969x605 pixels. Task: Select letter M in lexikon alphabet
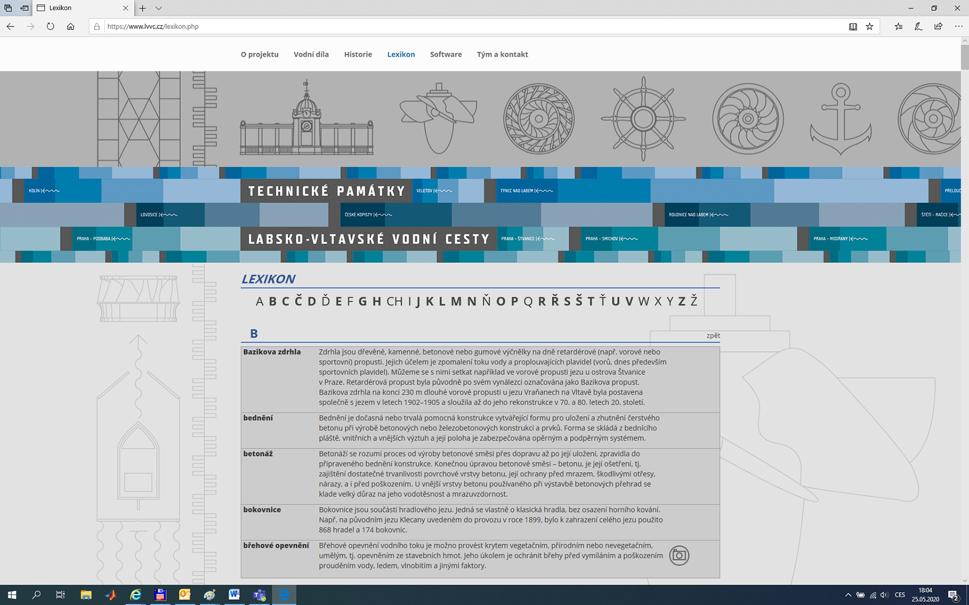[x=456, y=301]
